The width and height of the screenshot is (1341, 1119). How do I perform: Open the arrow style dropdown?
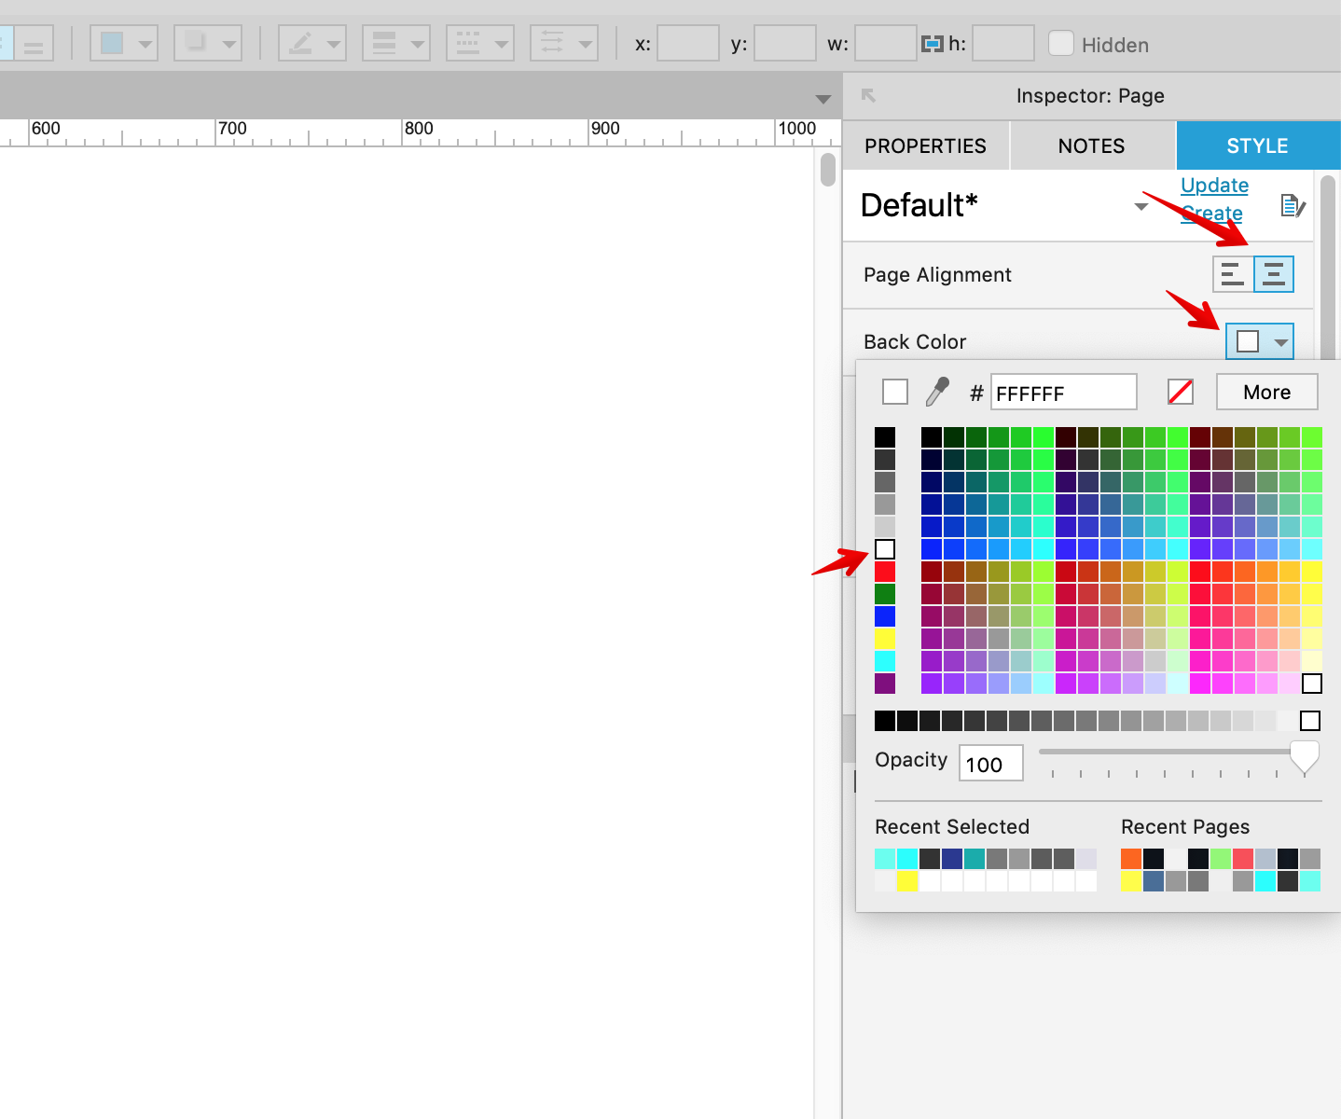click(564, 43)
